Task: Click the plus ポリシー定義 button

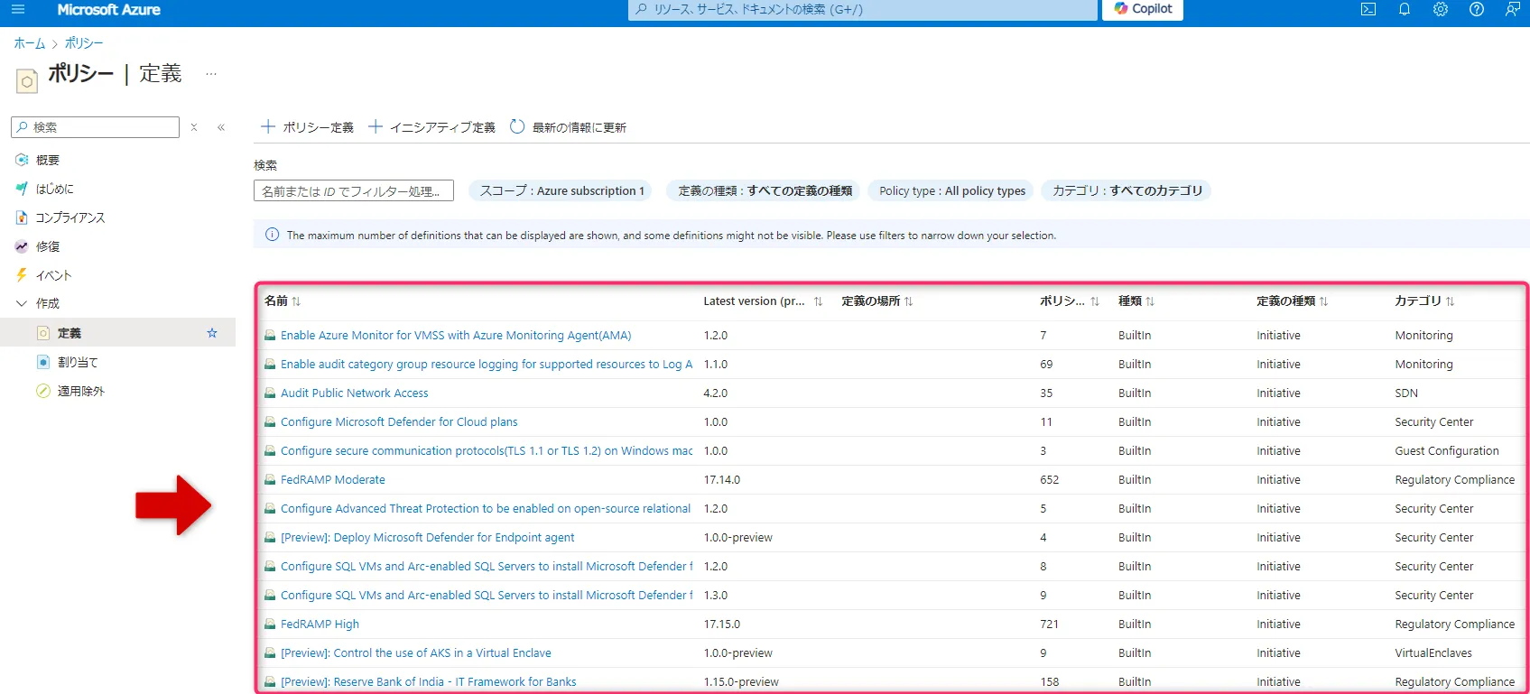Action: [307, 127]
